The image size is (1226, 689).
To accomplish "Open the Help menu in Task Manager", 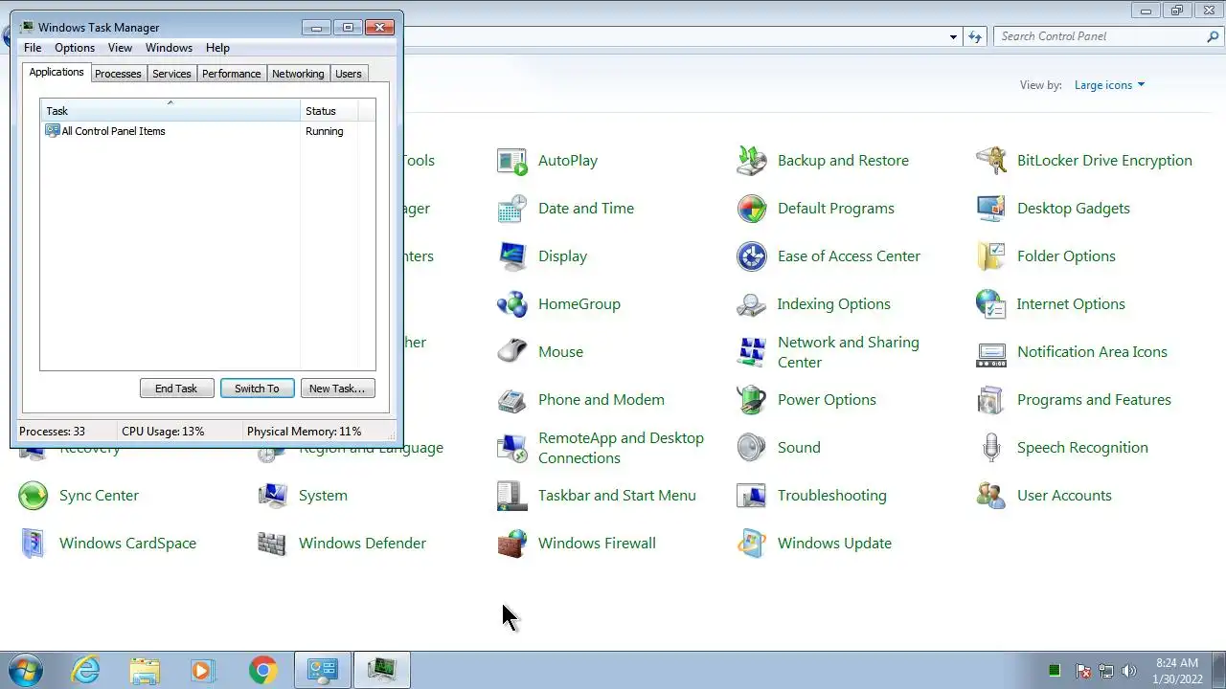I will coord(217,48).
